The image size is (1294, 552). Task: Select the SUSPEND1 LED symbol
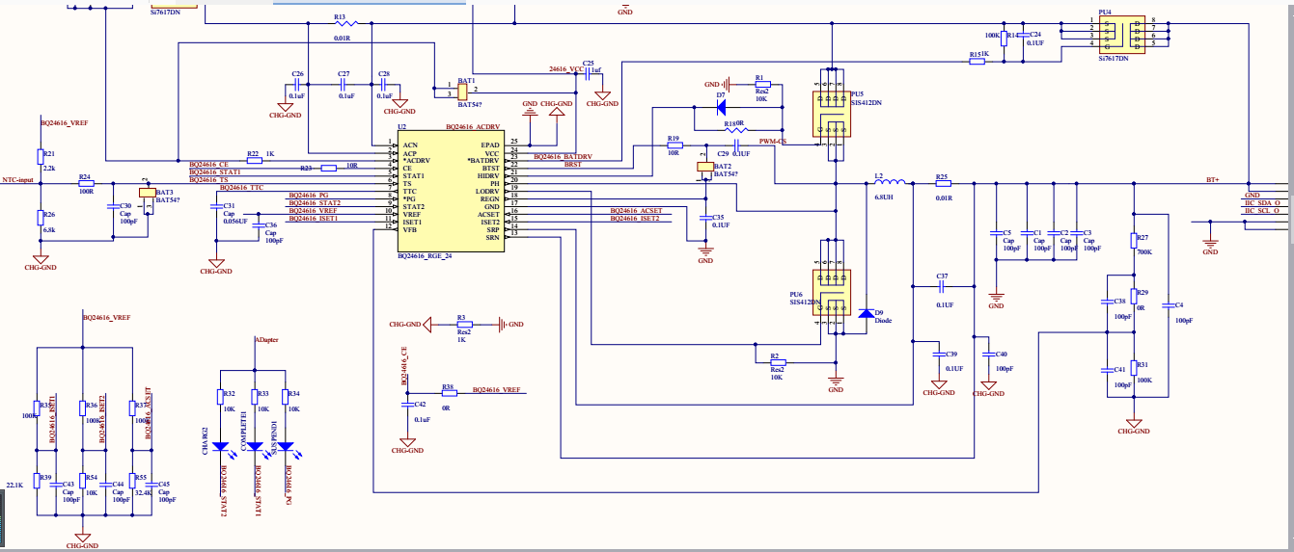click(x=287, y=446)
